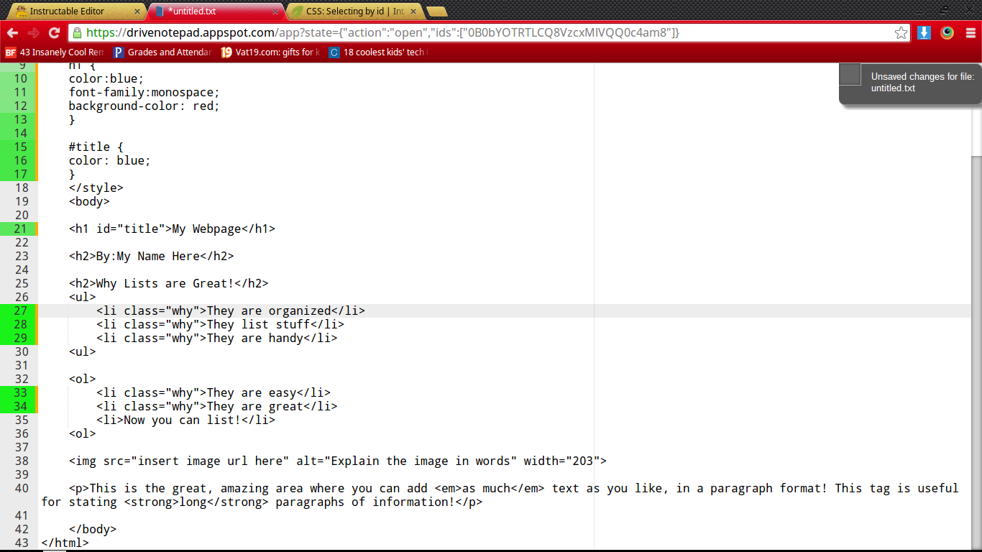Click the They are easy list item
The height and width of the screenshot is (552, 982).
point(214,392)
